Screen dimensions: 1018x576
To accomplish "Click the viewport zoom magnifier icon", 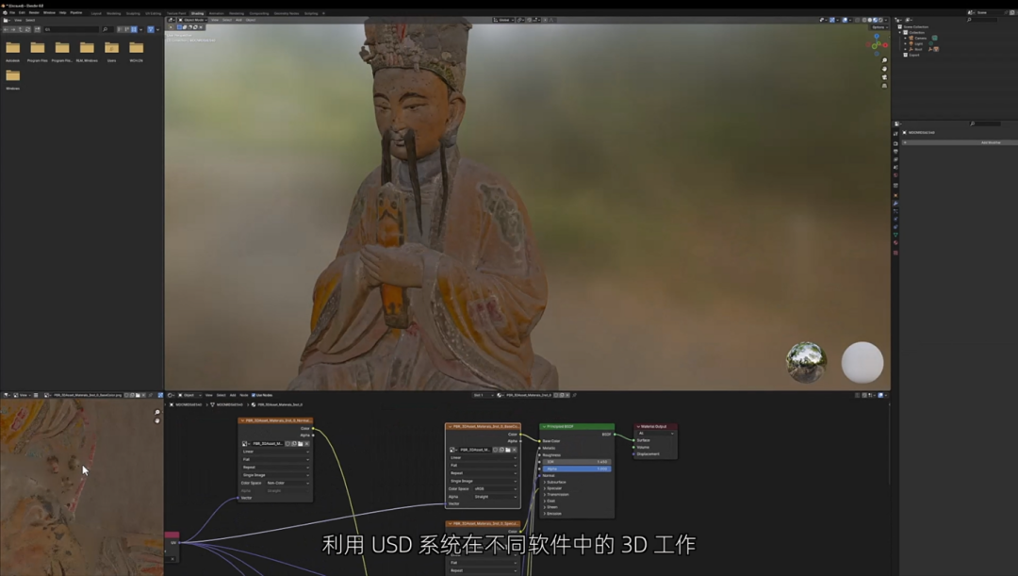I will [884, 61].
